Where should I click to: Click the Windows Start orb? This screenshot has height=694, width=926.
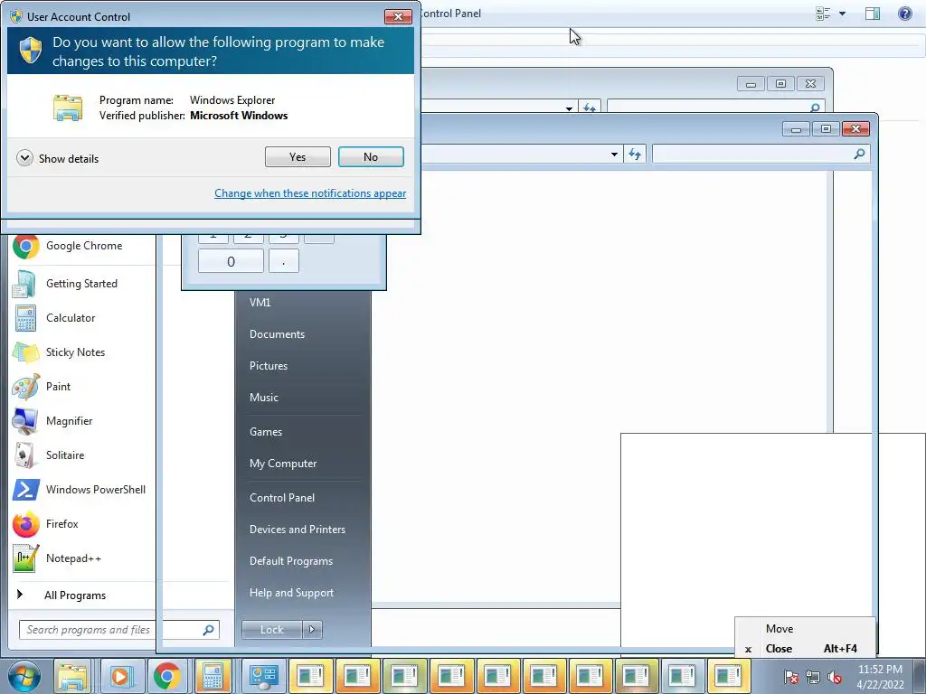click(x=24, y=676)
